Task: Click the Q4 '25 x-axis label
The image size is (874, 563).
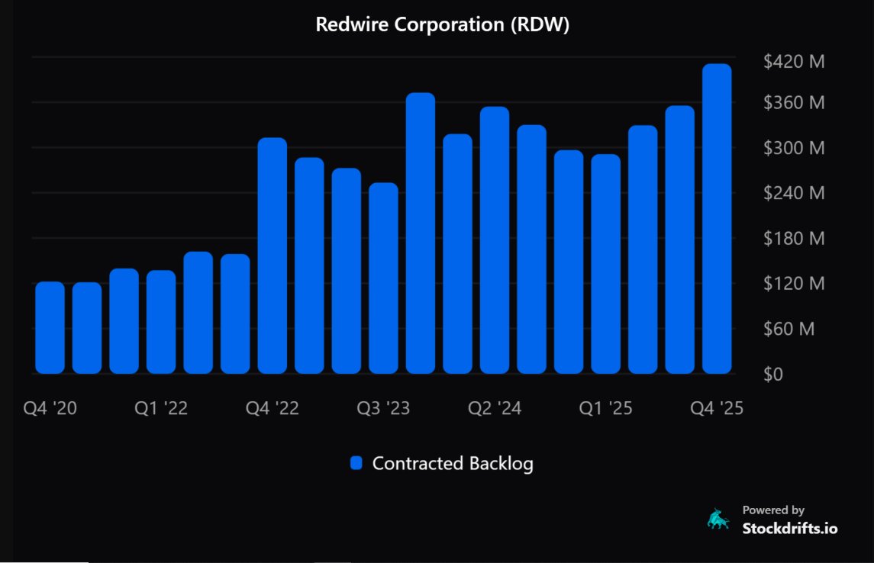Action: tap(717, 408)
